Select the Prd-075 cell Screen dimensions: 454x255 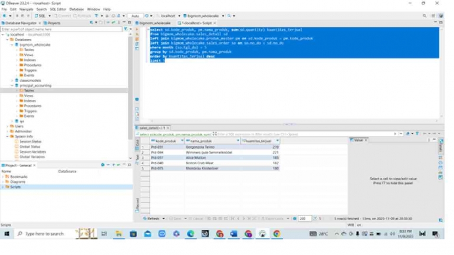[167, 168]
